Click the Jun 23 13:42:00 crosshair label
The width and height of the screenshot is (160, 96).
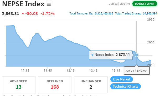click(x=137, y=70)
